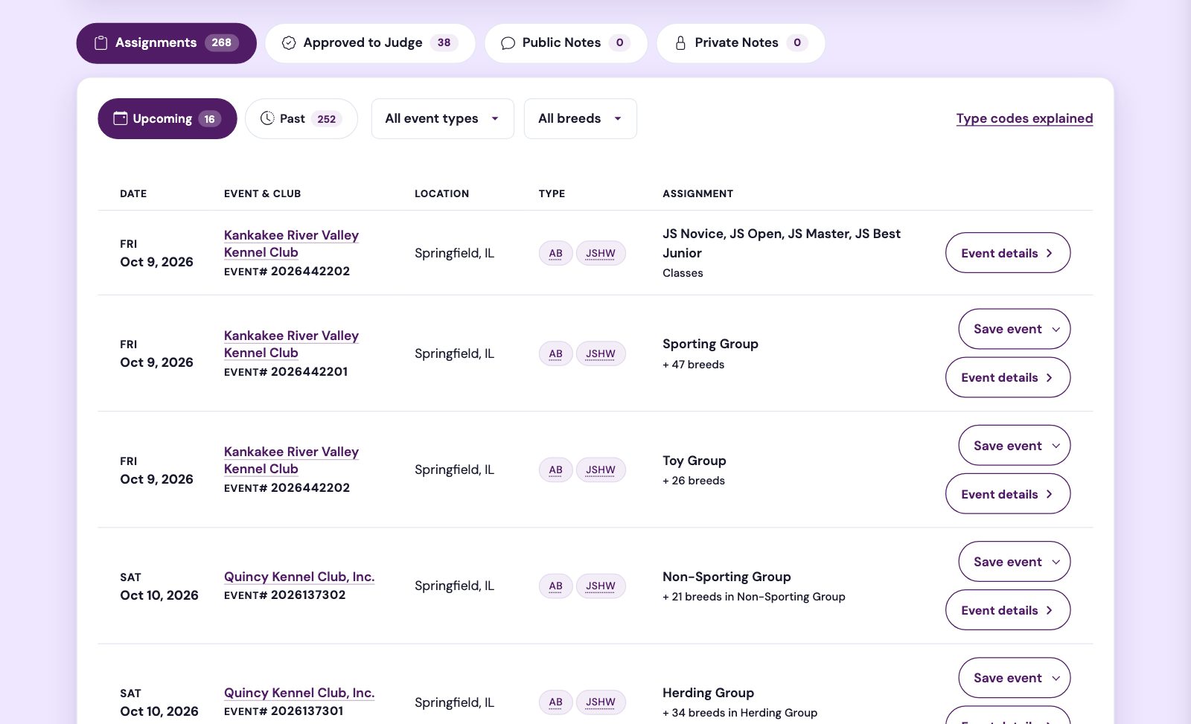Click the chevron arrow on Sporting Group Event details
Viewport: 1191px width, 724px height.
1050,377
